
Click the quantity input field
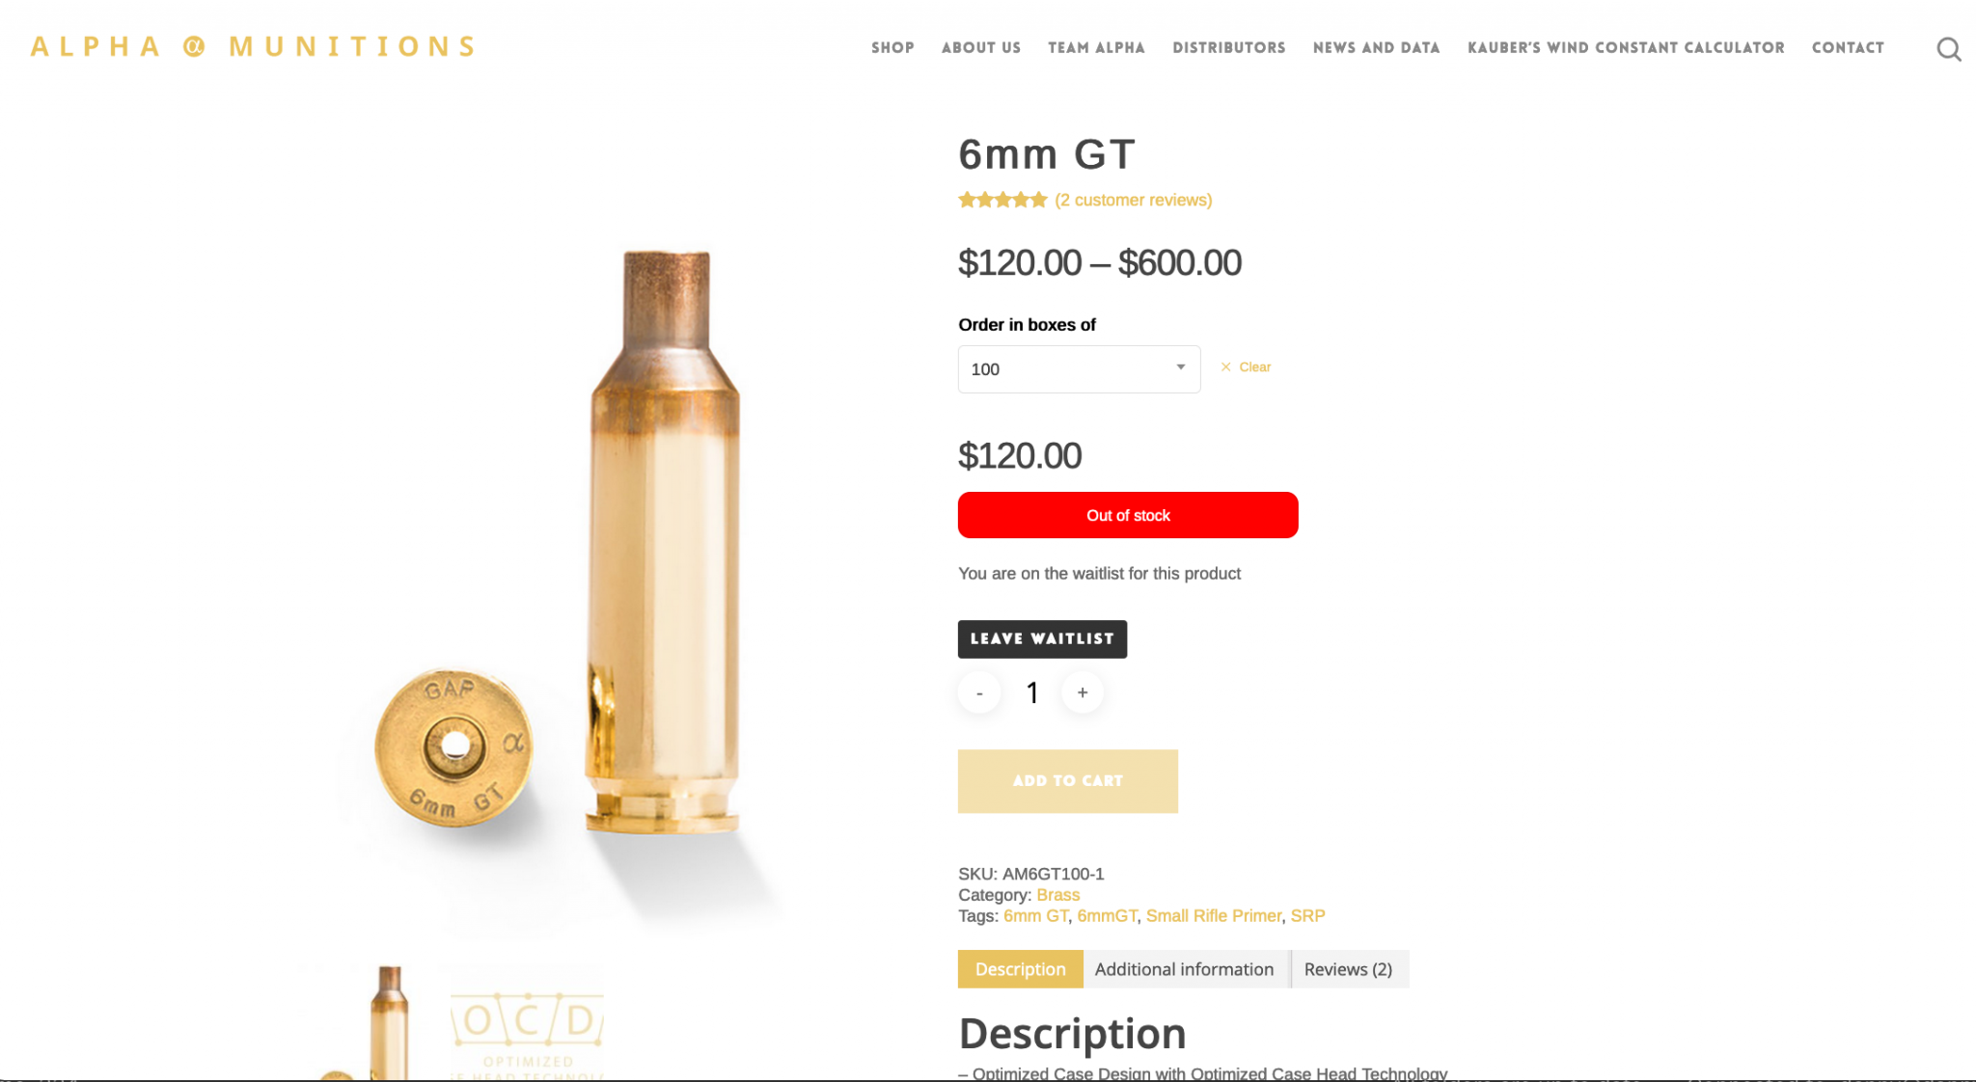click(x=1031, y=692)
